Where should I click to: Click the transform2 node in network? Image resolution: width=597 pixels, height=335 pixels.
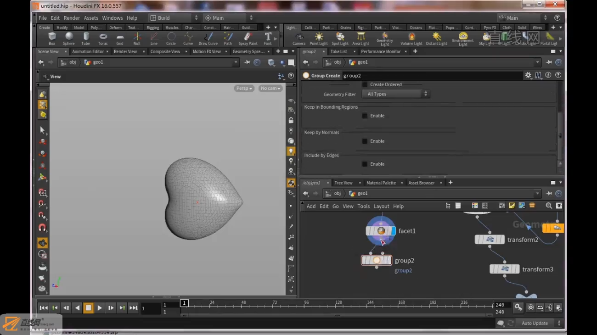coord(490,240)
